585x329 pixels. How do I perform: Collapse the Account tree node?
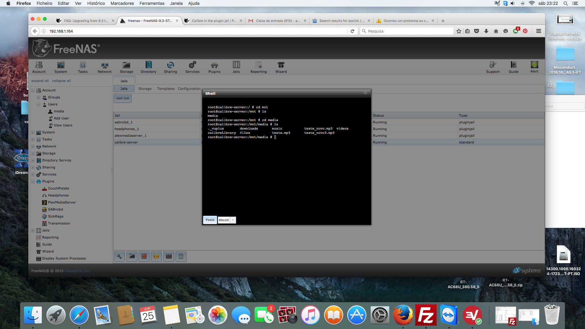[x=33, y=90]
